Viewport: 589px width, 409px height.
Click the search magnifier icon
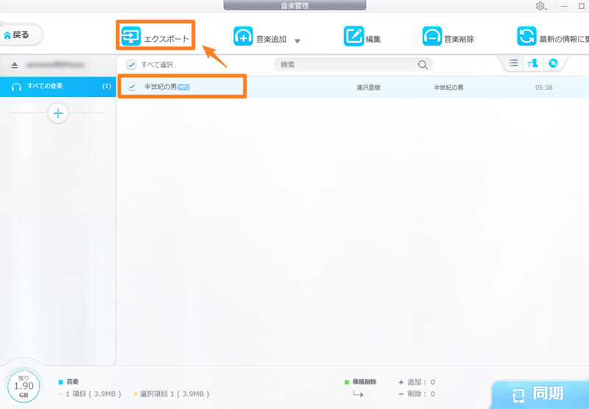423,65
